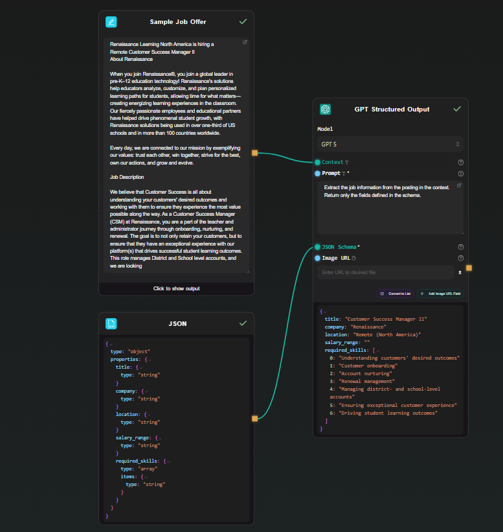503x532 pixels.
Task: Click the Convert to List button
Action: pos(395,294)
